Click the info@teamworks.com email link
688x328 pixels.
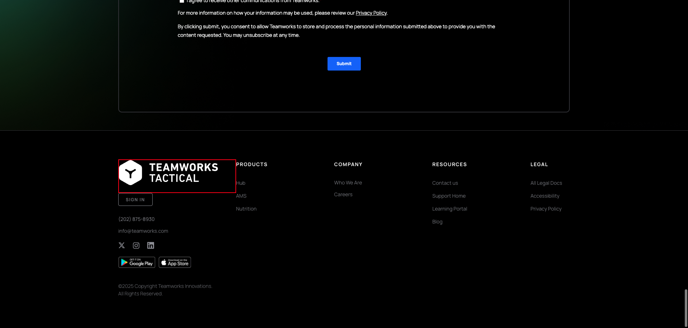click(x=143, y=231)
